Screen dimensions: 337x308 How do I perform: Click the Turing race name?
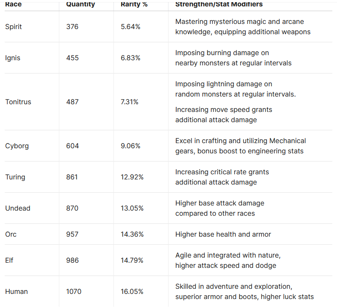point(15,177)
